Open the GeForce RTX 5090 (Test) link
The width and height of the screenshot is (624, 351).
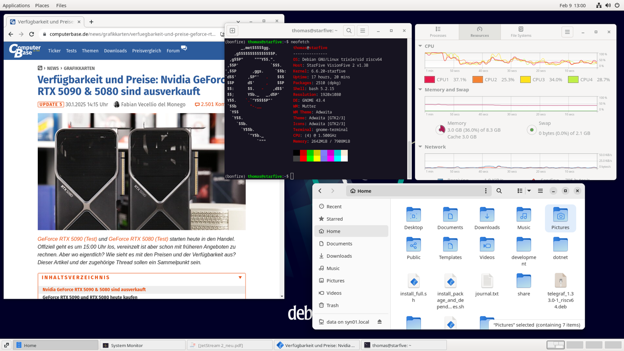(x=67, y=239)
